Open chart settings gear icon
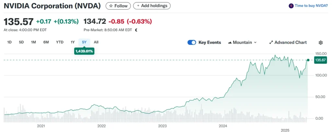The image size is (332, 137). click(x=321, y=43)
